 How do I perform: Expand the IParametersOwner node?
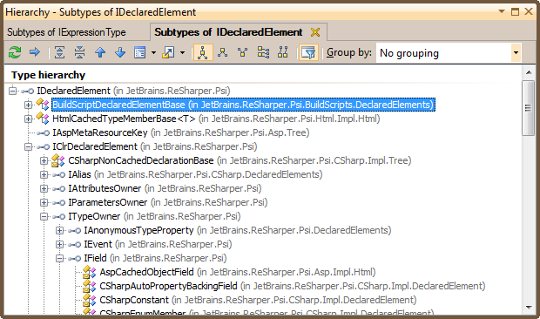coord(44,202)
